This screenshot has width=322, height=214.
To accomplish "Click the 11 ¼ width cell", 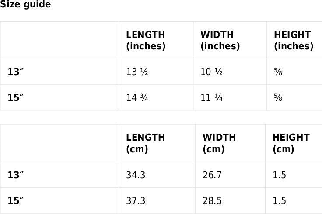I will pyautogui.click(x=212, y=98).
